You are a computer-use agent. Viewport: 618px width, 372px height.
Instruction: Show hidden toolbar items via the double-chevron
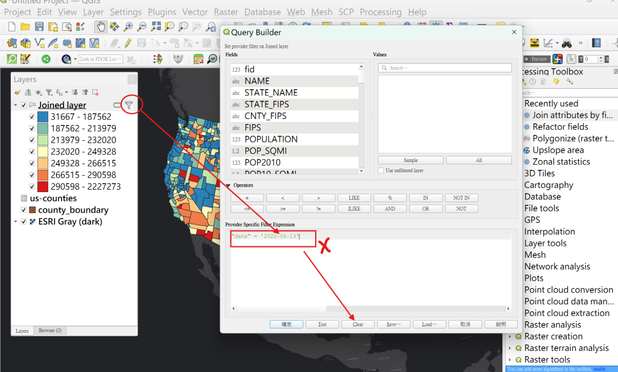pos(581,43)
